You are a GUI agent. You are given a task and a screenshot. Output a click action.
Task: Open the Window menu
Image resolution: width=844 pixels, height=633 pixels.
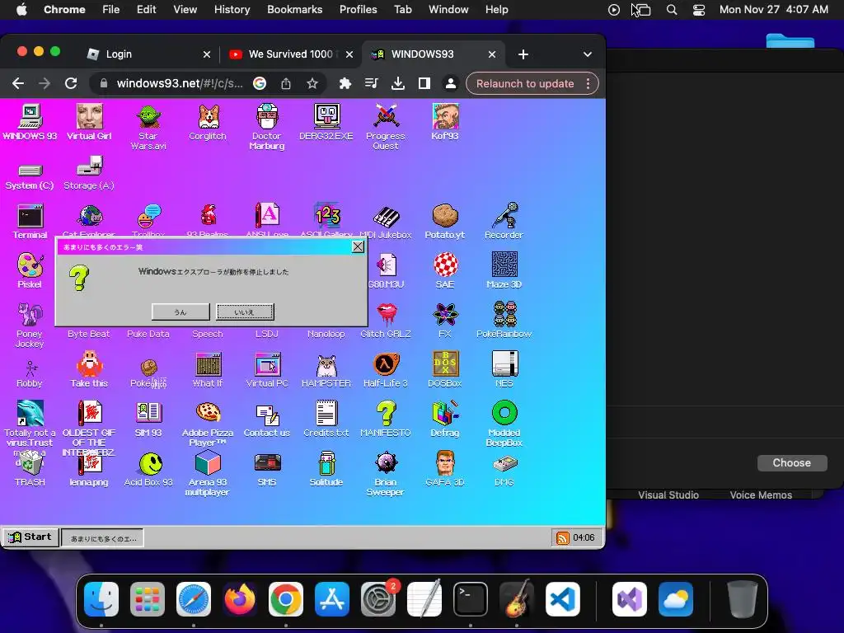coord(448,9)
